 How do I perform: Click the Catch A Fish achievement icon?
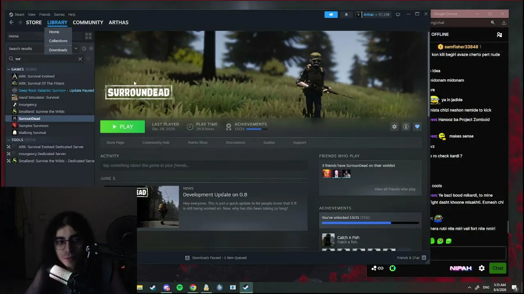[x=328, y=240]
